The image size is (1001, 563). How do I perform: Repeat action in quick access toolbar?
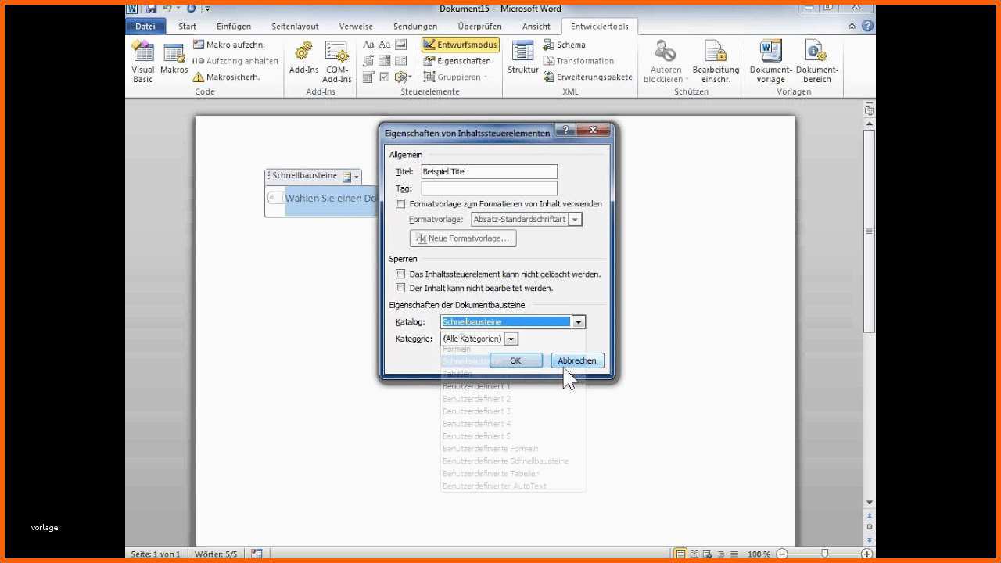[191, 9]
